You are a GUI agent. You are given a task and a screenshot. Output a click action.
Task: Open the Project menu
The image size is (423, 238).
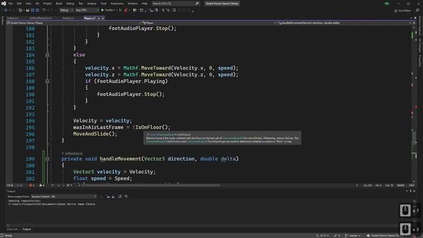click(x=48, y=3)
